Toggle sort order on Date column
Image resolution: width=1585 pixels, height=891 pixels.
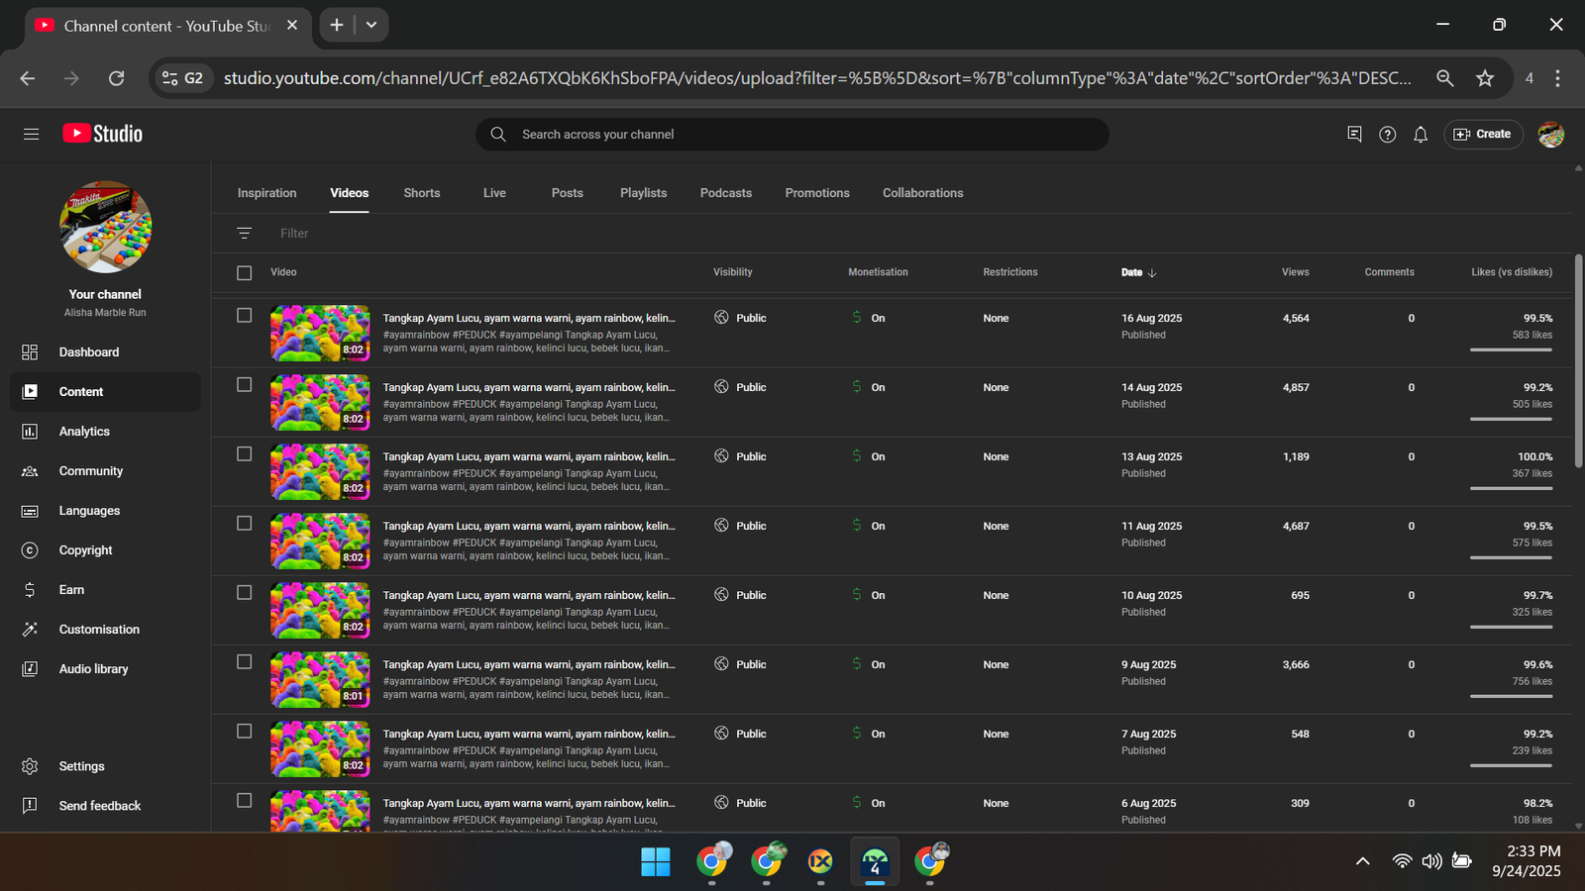coord(1138,272)
